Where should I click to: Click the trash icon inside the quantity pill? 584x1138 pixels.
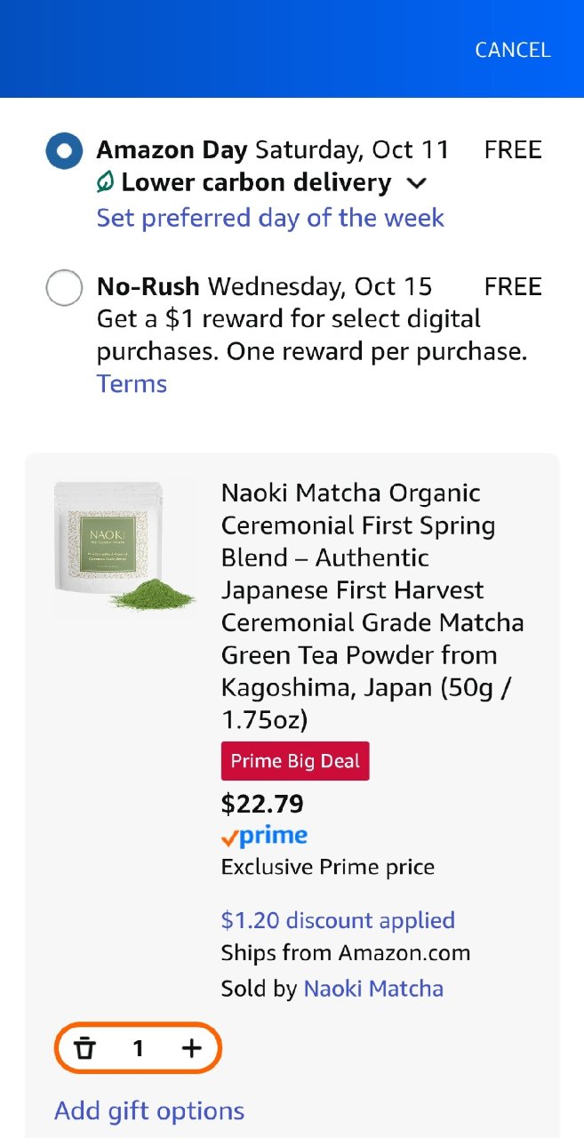(85, 1048)
